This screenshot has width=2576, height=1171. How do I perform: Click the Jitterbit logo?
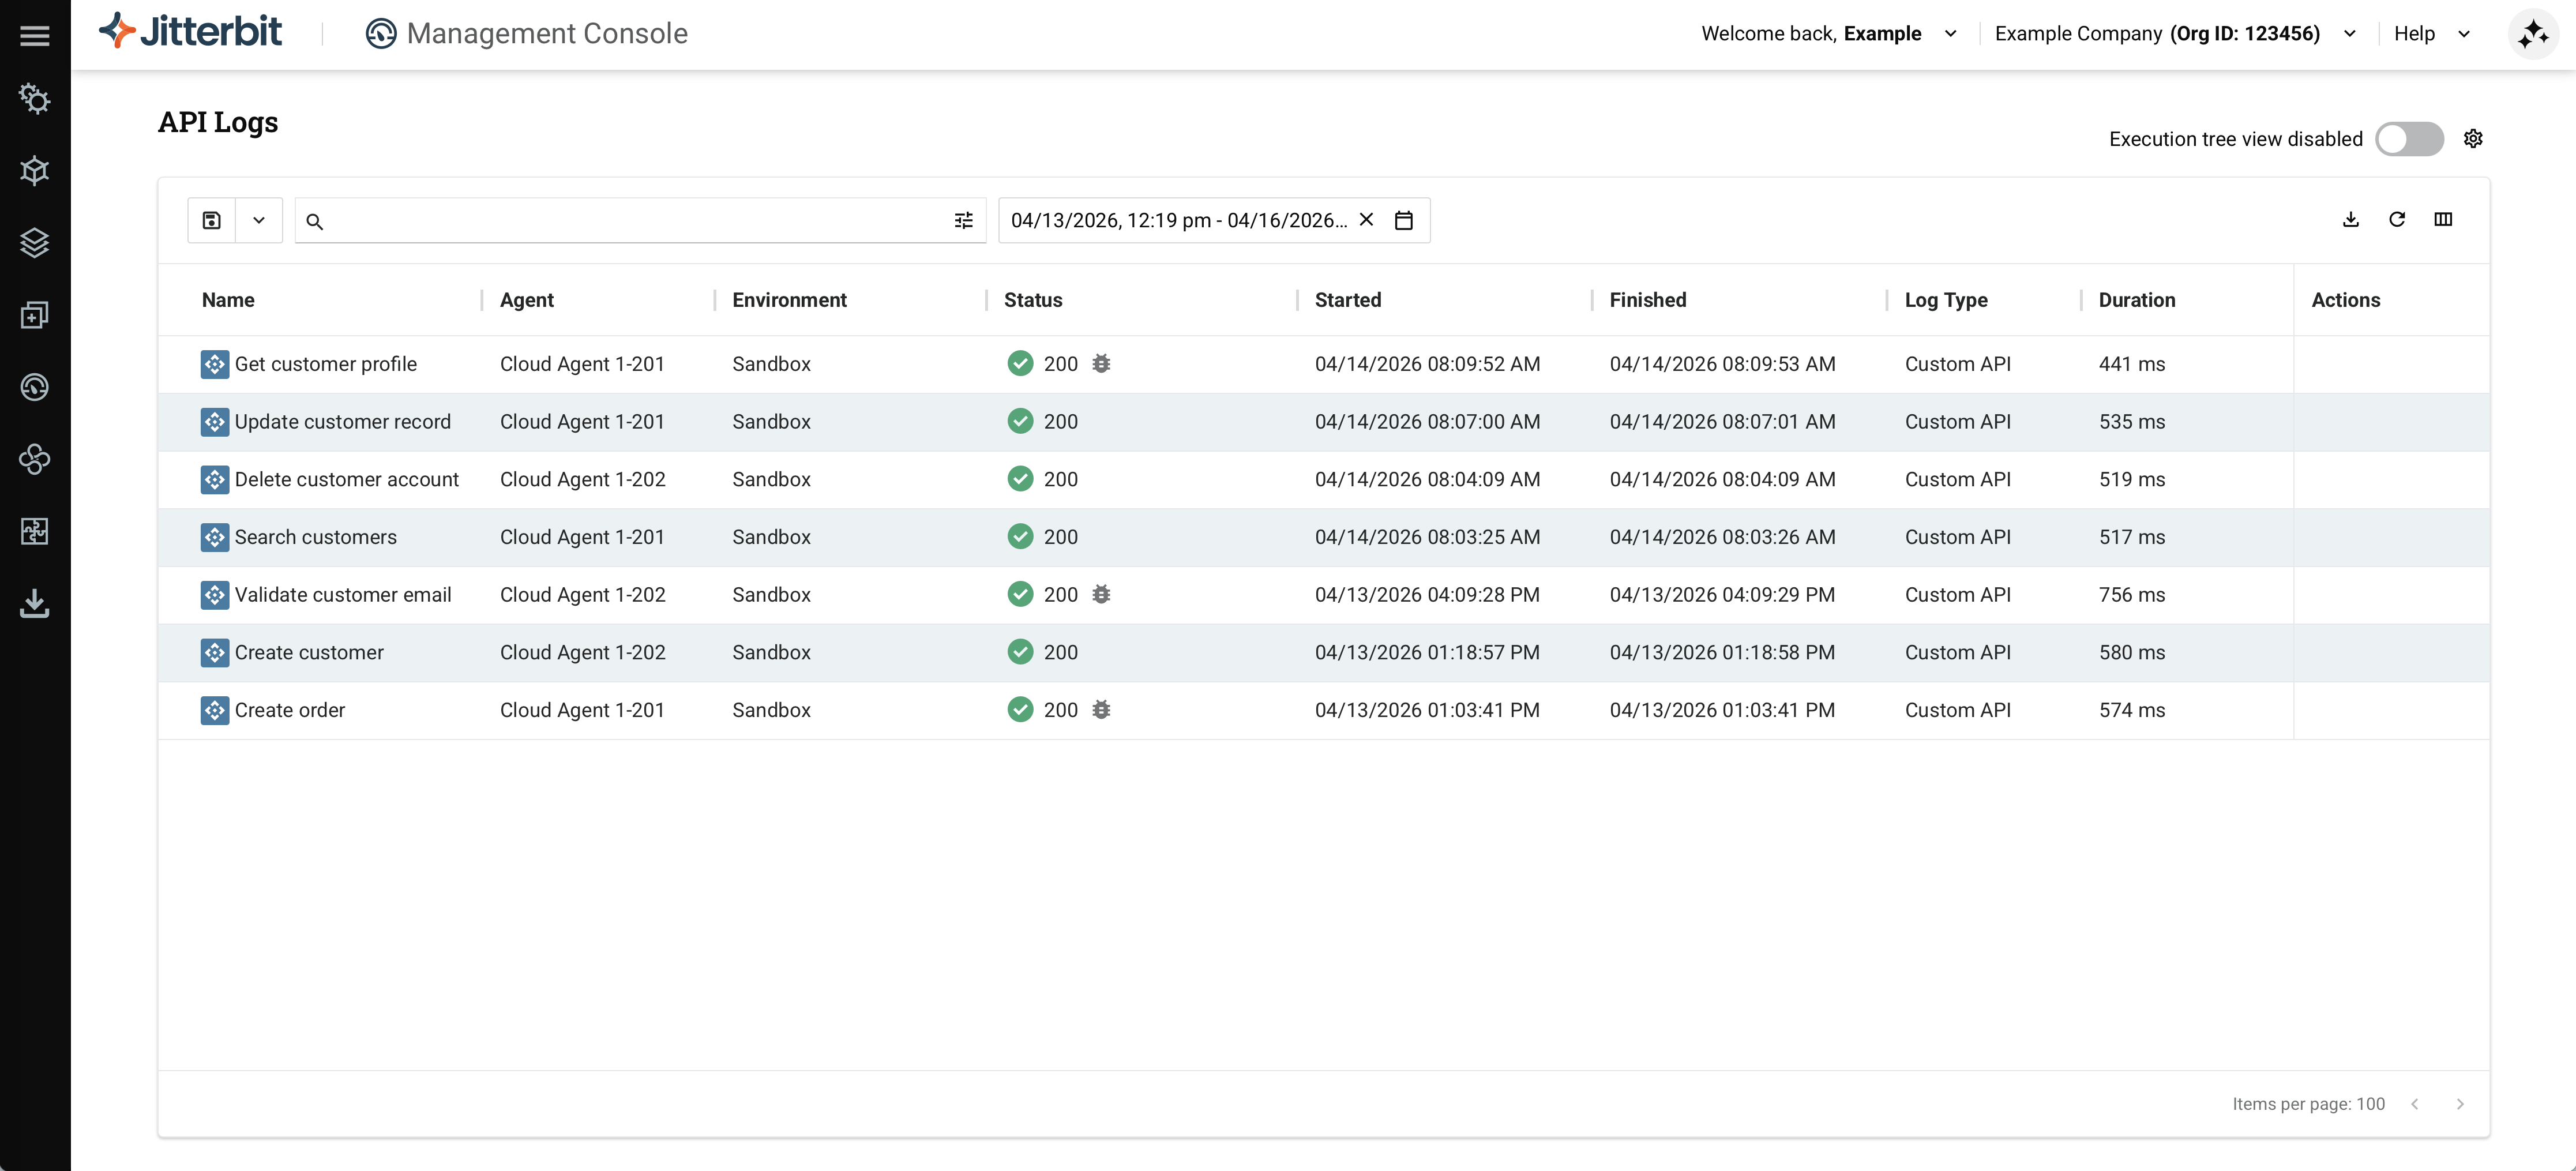[190, 32]
